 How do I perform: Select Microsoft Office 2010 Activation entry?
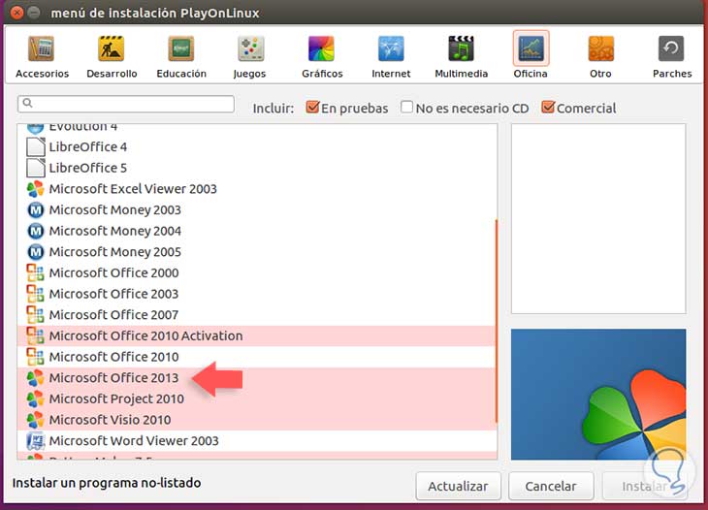pos(257,335)
